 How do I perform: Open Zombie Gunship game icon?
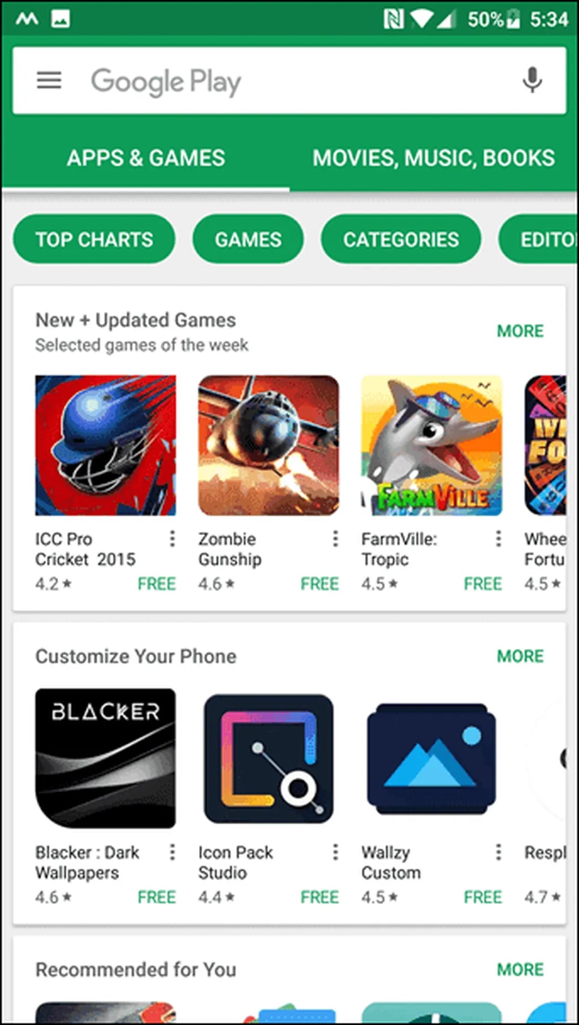pos(269,445)
